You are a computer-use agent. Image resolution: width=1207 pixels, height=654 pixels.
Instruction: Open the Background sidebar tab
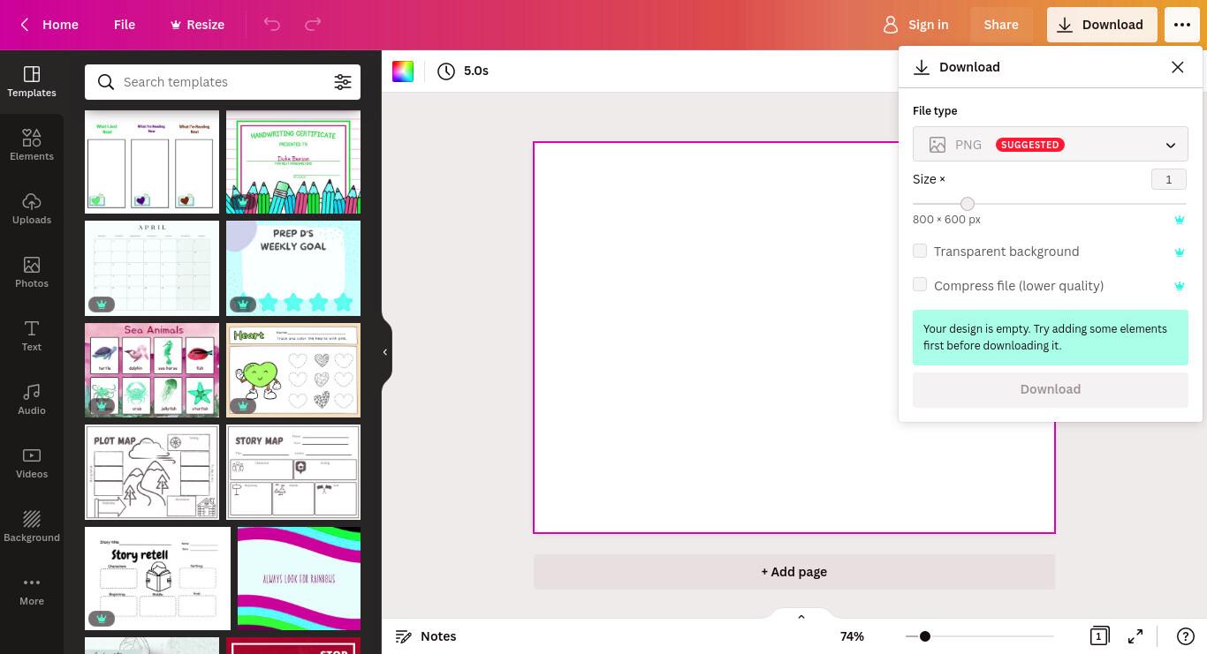pos(32,526)
